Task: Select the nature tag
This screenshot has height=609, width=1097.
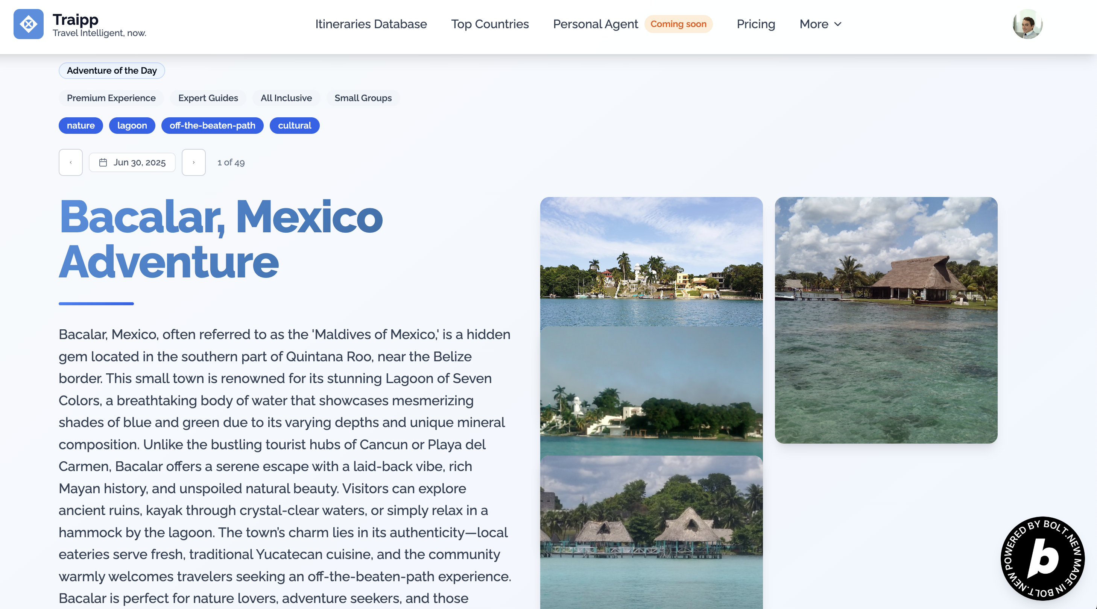Action: click(81, 126)
